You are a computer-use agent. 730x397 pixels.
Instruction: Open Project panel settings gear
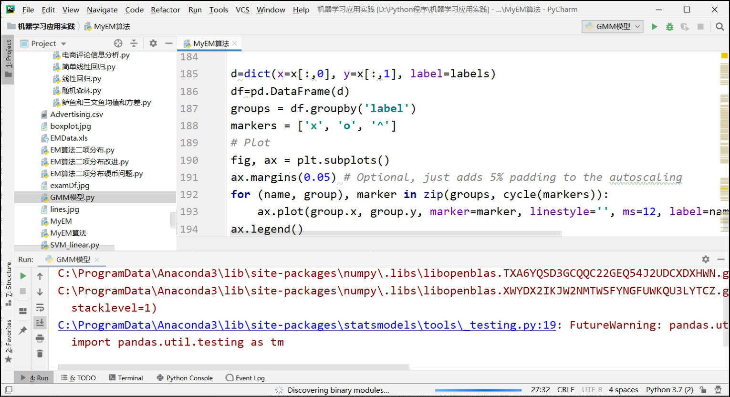pos(153,43)
